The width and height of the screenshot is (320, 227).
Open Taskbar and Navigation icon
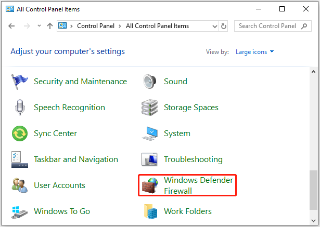[20, 159]
